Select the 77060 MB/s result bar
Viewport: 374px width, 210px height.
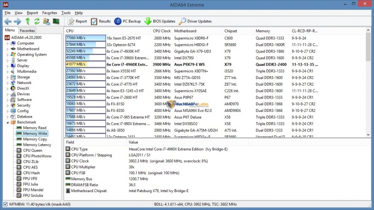pyautogui.click(x=86, y=38)
